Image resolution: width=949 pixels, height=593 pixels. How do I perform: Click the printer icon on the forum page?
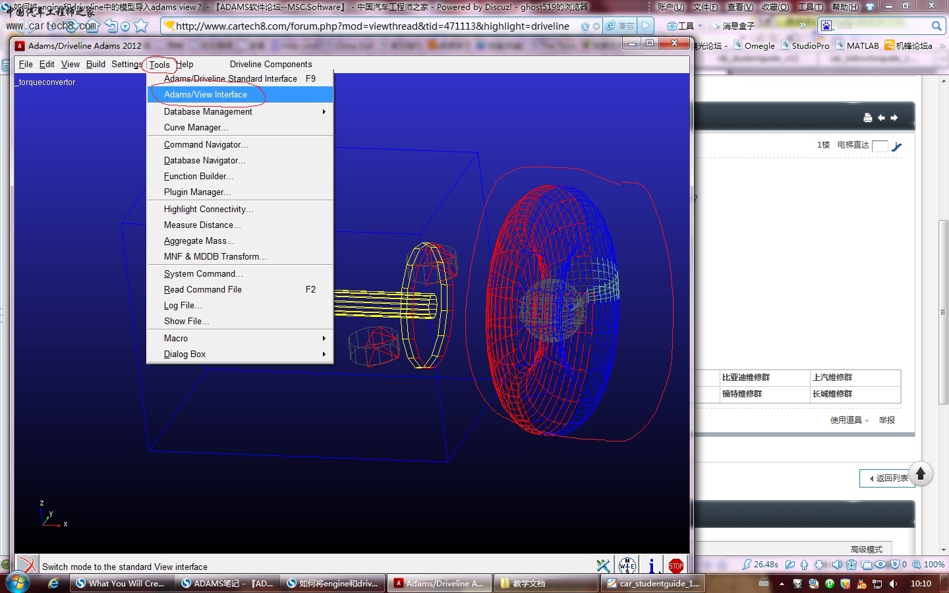pos(867,118)
